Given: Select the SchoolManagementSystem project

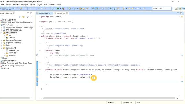Looking at the screenshot, I should [14, 66].
